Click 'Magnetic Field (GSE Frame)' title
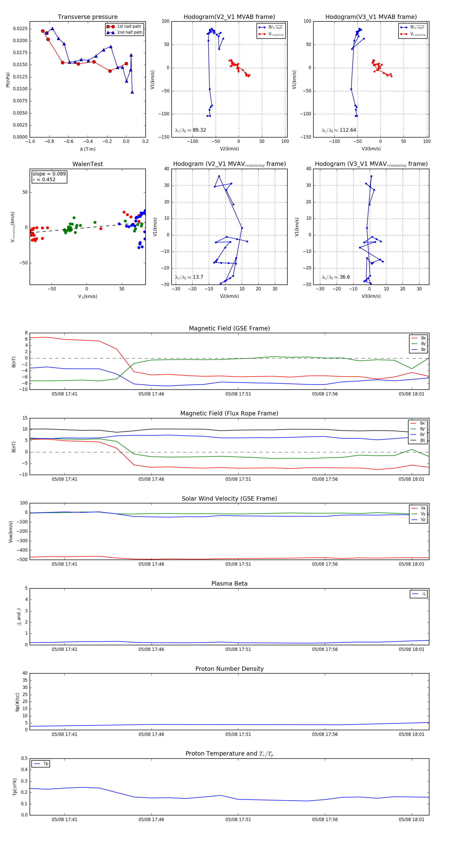The height and width of the screenshot is (842, 459). pyautogui.click(x=229, y=328)
